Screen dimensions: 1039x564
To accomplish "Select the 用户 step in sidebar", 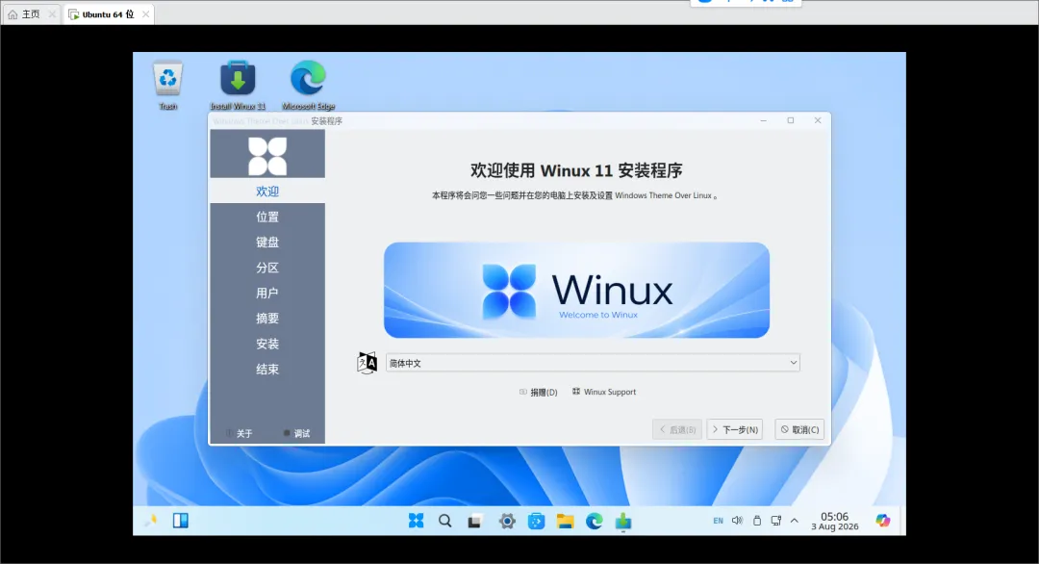I will click(267, 293).
